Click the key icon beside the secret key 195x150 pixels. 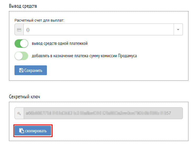pos(19,113)
